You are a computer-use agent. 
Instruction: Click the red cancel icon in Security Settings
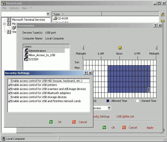tap(74, 122)
